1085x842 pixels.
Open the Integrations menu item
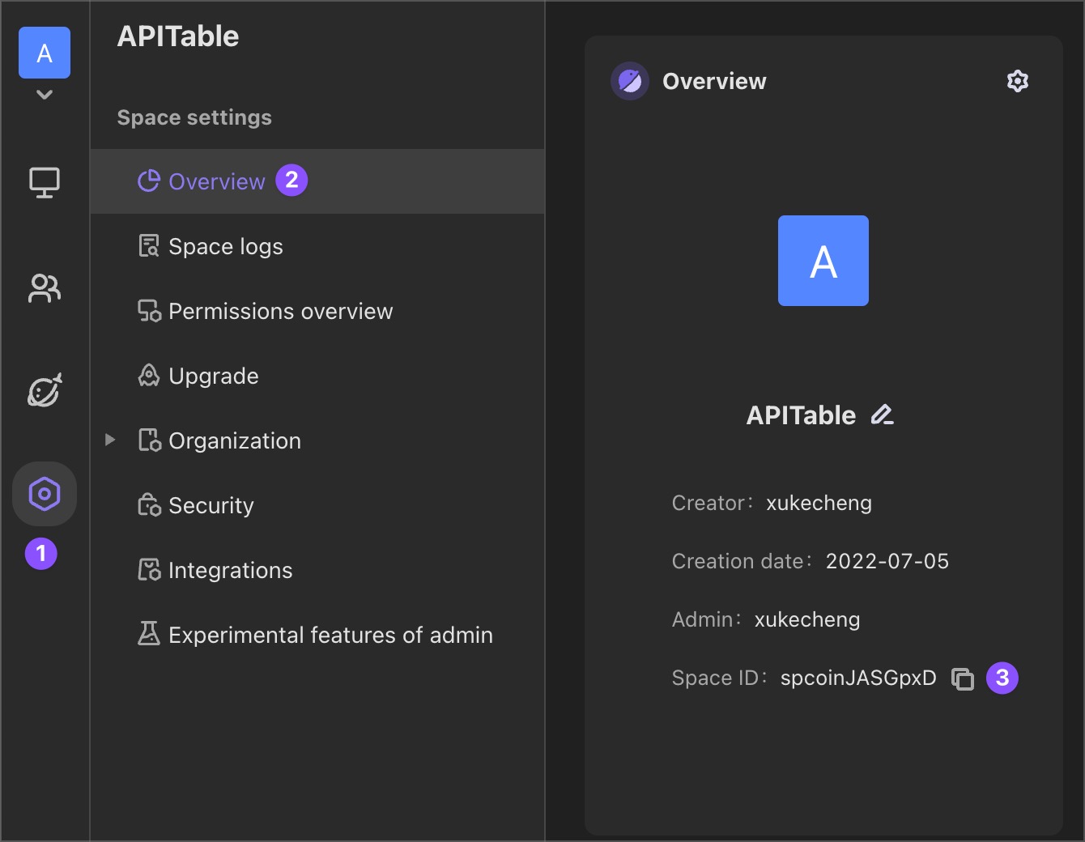317,570
